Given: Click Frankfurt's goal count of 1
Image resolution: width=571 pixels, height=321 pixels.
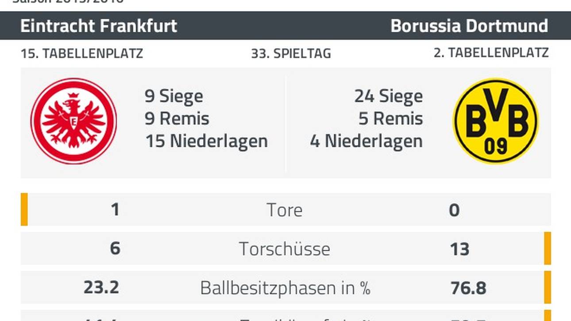Looking at the screenshot, I should (x=115, y=209).
